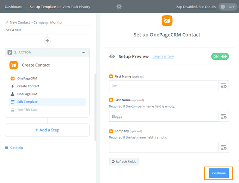
Task: Click the chat bubble icon near Get Help
Action: click(6, 148)
